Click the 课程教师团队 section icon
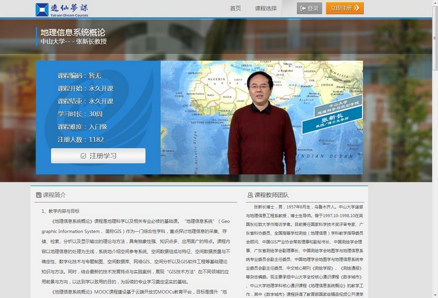The width and height of the screenshot is (438, 298). tap(250, 195)
